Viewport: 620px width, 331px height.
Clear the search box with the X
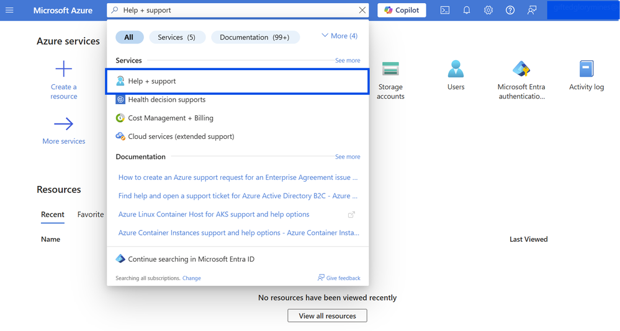click(362, 11)
